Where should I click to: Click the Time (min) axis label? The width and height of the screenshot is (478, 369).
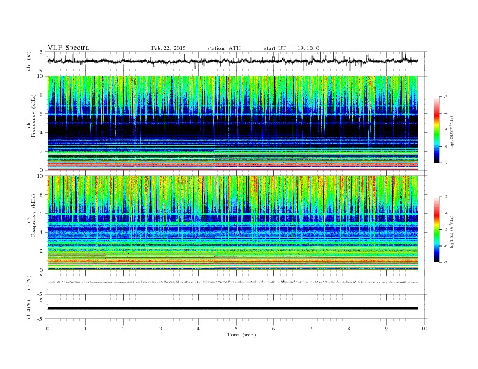241,335
